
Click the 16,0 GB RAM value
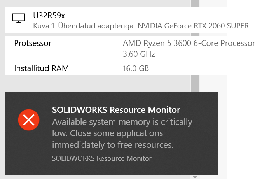[x=136, y=69]
